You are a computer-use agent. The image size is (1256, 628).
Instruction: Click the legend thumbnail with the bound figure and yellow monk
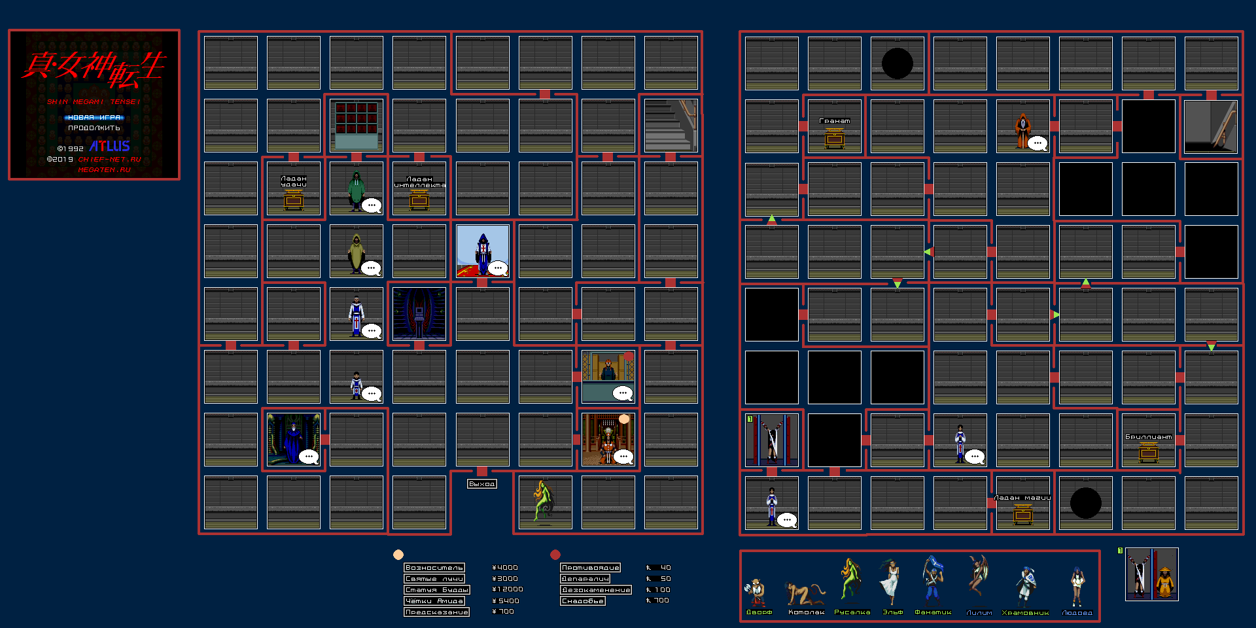1152,574
